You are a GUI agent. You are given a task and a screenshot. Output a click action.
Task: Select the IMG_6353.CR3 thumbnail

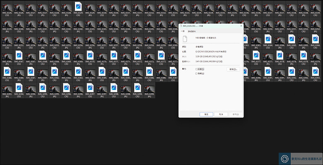click(x=7, y=41)
